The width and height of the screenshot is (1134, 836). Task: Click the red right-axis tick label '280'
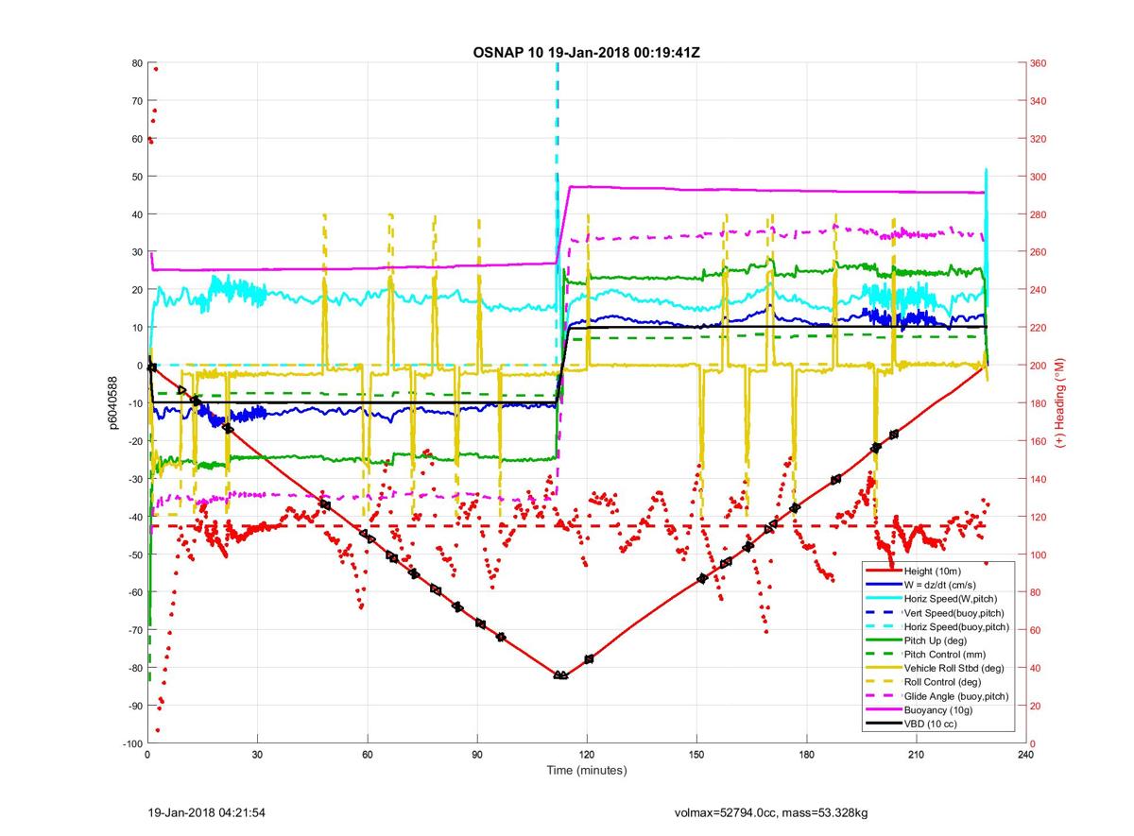tap(1039, 214)
